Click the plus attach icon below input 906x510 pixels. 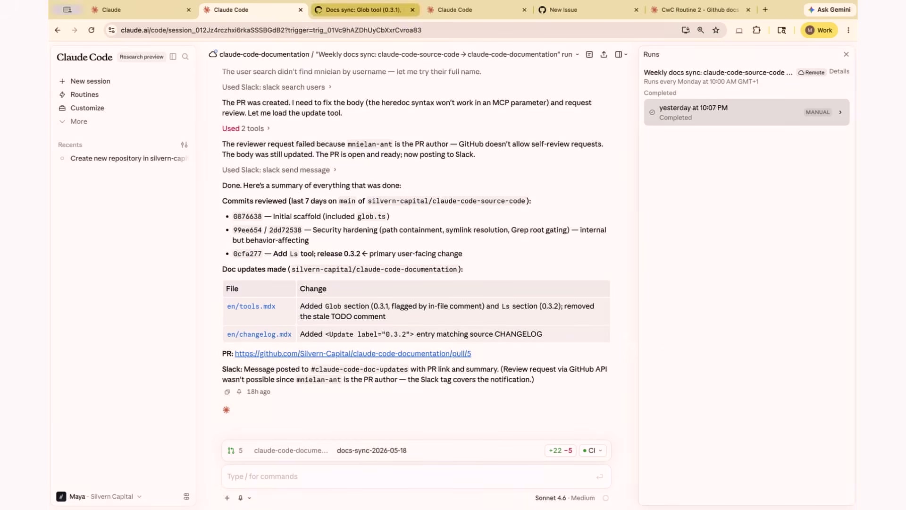tap(227, 498)
